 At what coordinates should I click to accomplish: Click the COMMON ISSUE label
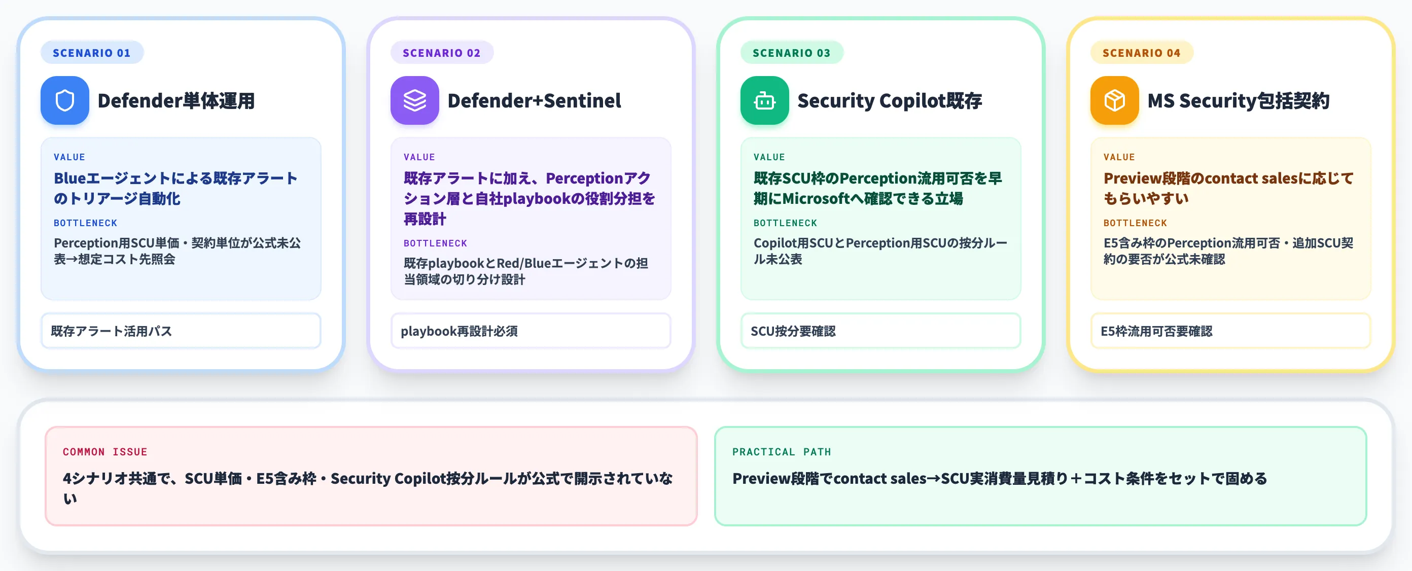pos(104,451)
